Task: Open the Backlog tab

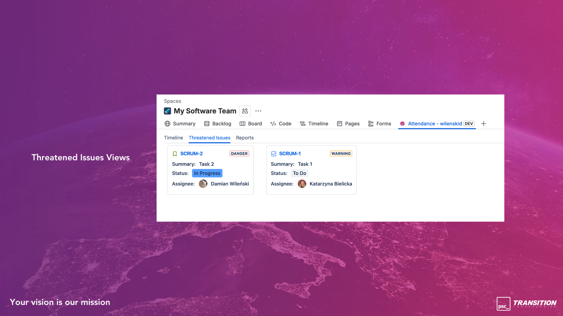Action: tap(218, 123)
